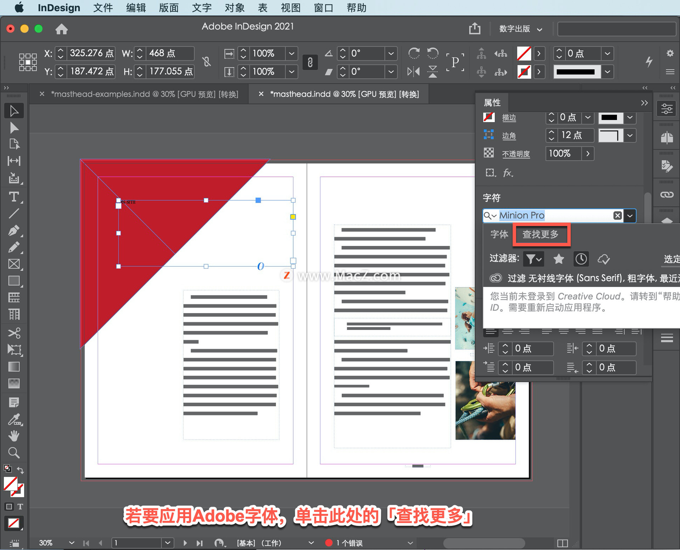Select the Eyedropper tool
Viewport: 680px width, 550px height.
(14, 419)
